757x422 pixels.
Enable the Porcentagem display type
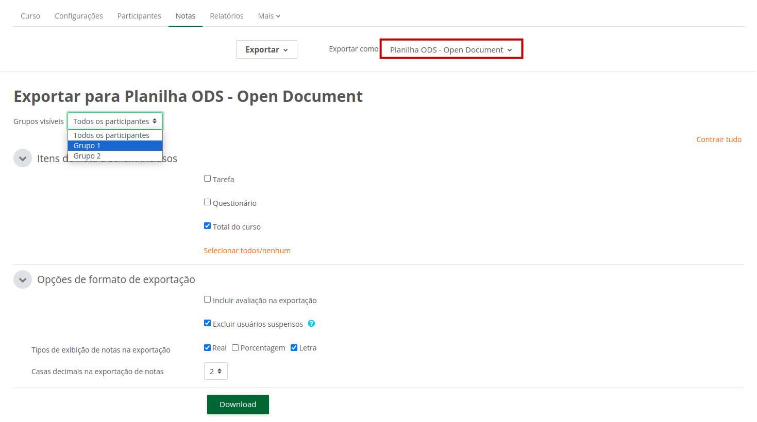coord(235,347)
